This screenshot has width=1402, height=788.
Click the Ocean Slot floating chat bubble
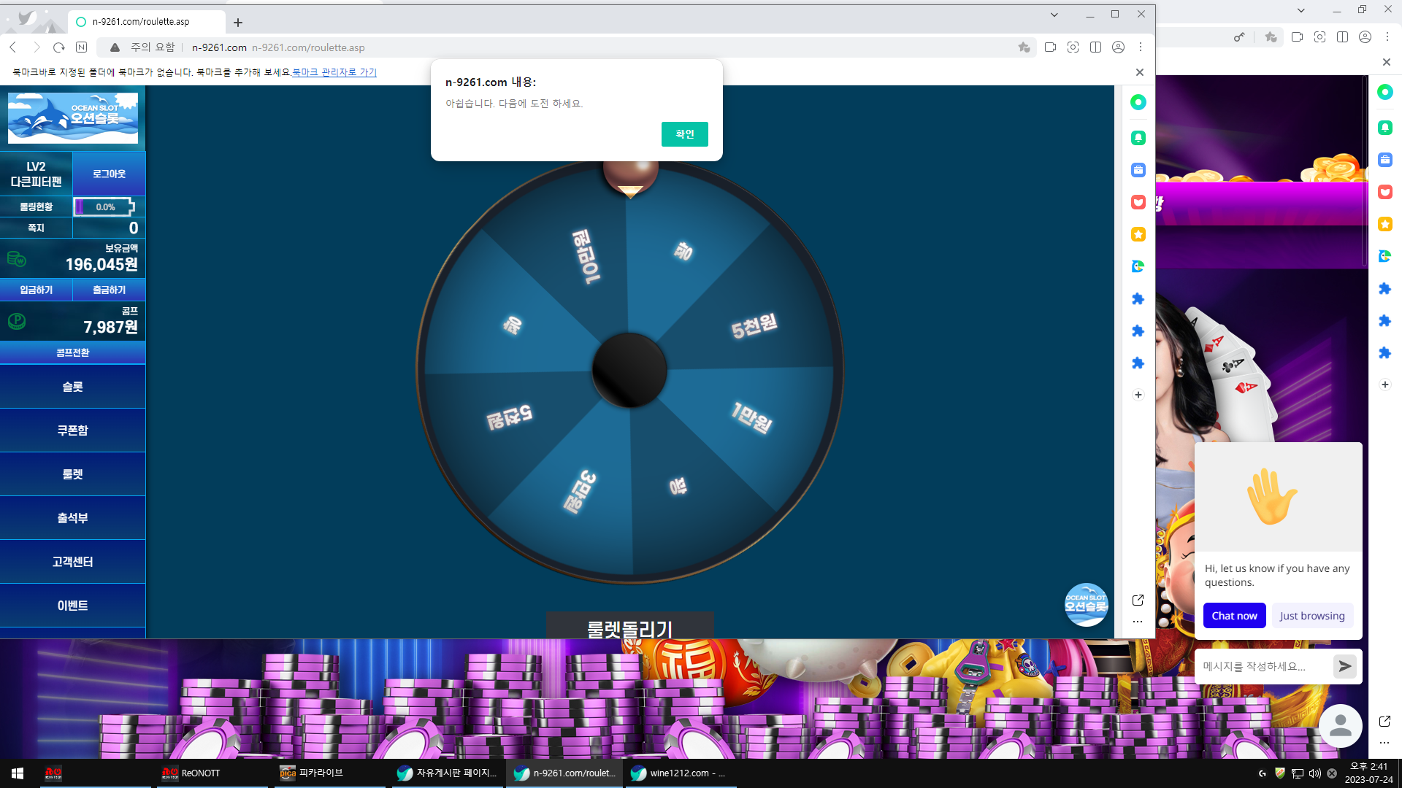tap(1086, 605)
